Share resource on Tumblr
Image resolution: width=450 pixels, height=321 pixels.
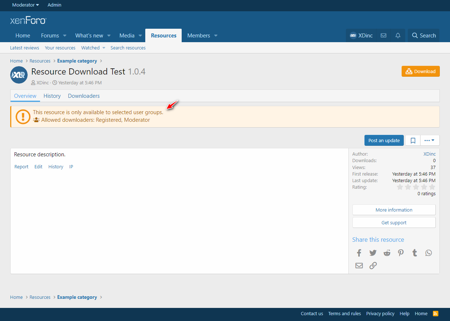click(415, 253)
